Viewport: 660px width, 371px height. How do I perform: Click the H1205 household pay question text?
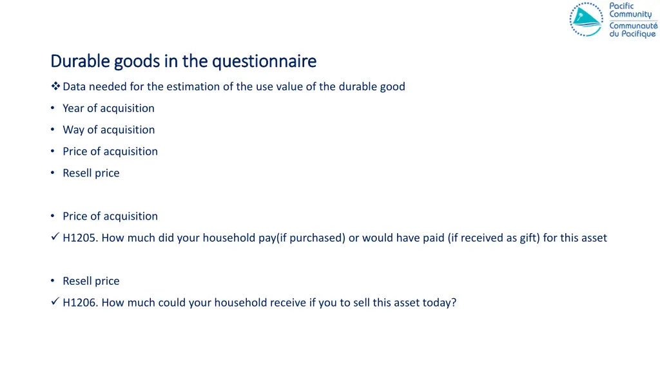(335, 238)
